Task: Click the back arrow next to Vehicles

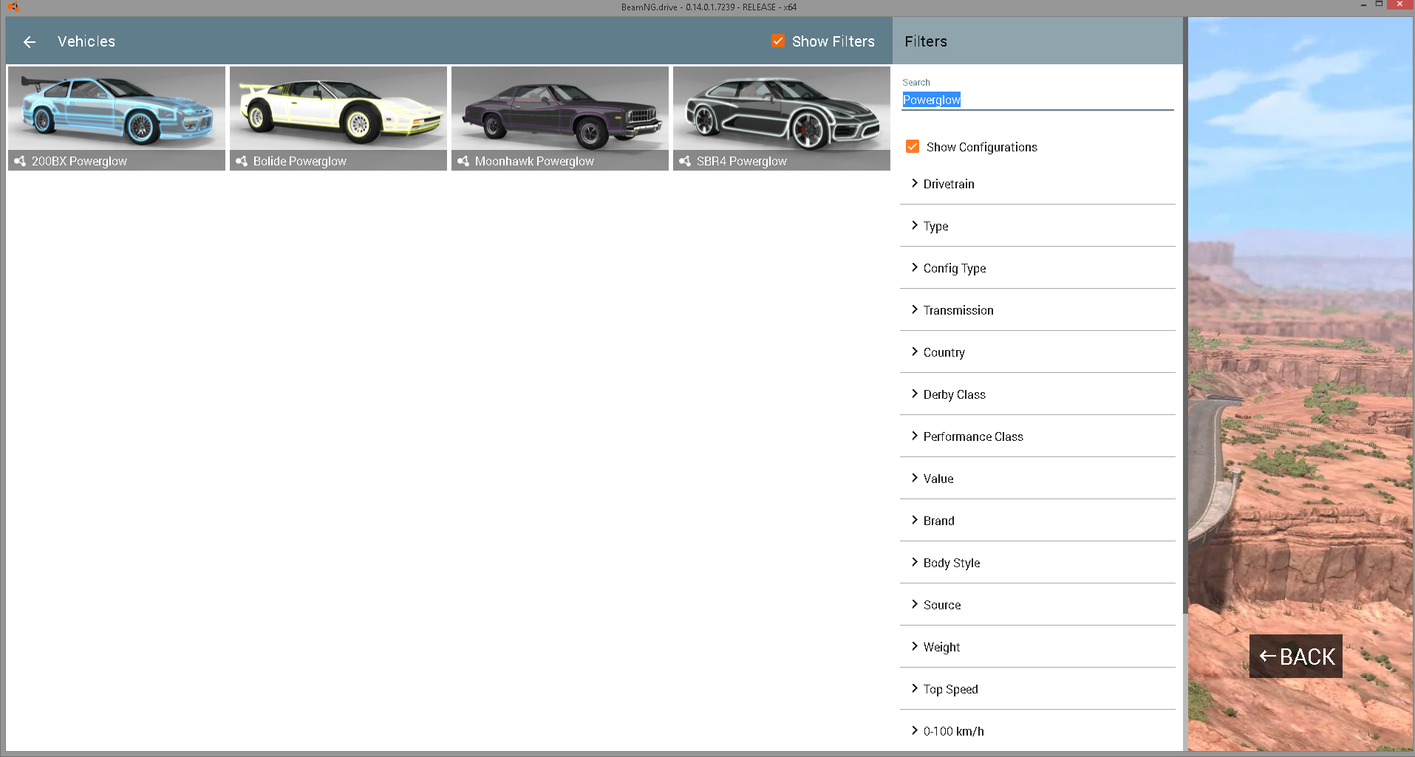Action: point(30,42)
